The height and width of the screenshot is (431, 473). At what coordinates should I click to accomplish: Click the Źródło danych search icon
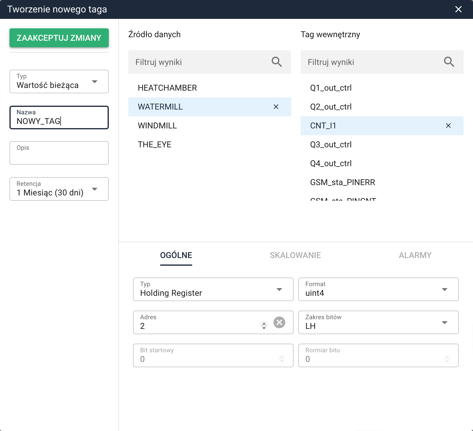277,62
